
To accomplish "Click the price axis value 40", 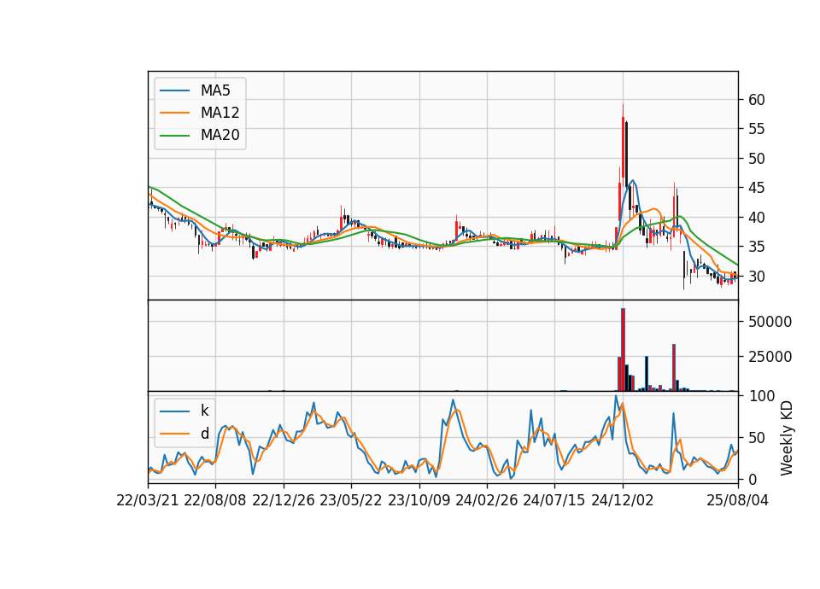I will [x=756, y=218].
